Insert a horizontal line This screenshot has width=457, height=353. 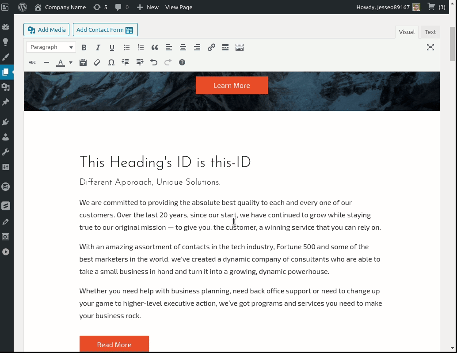pyautogui.click(x=46, y=62)
